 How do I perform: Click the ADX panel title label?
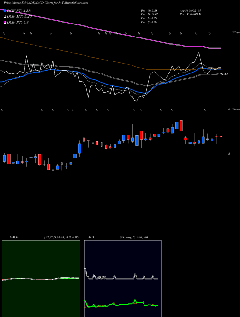pos(91,237)
